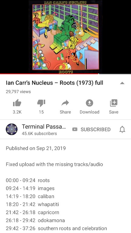Open the Share arrow option
Image resolution: width=131 pixels, height=233 pixels.
(65, 103)
